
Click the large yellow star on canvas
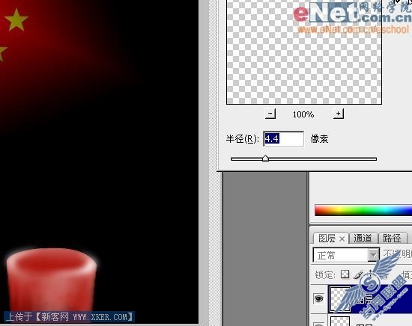point(16,20)
